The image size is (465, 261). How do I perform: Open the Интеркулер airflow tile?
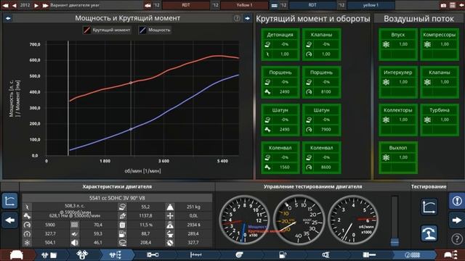tap(398, 82)
